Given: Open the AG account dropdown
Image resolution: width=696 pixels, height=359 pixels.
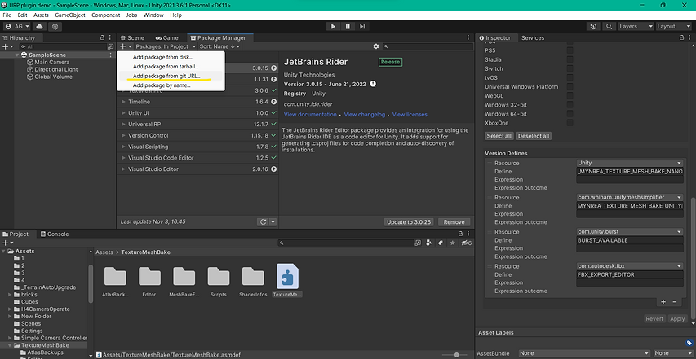Looking at the screenshot, I should click(x=17, y=27).
